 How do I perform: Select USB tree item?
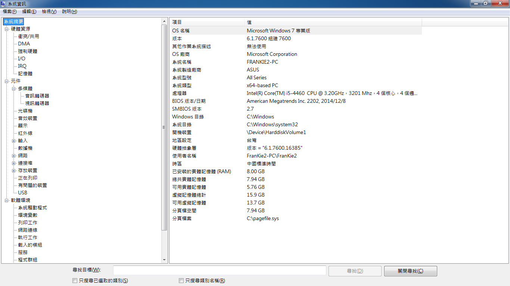[22, 193]
